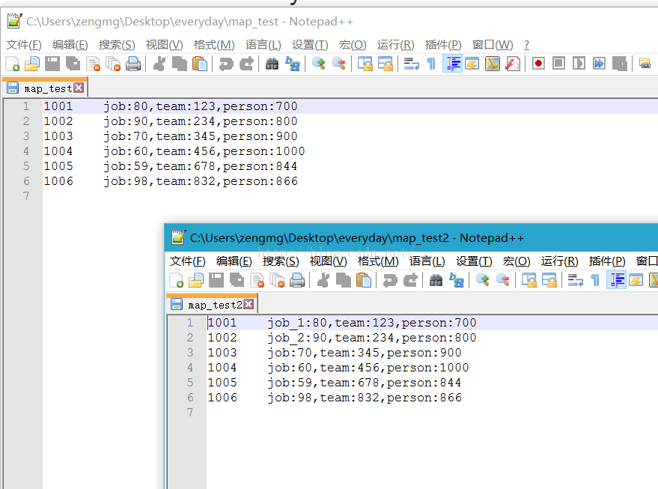Open 编辑(E) menu in map_test window
Viewport: 658px width, 489px height.
click(x=70, y=44)
